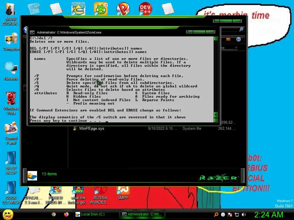Image resolution: width=294 pixels, height=220 pixels.
Task: Launch Firefox from the taskbar
Action: click(66, 214)
